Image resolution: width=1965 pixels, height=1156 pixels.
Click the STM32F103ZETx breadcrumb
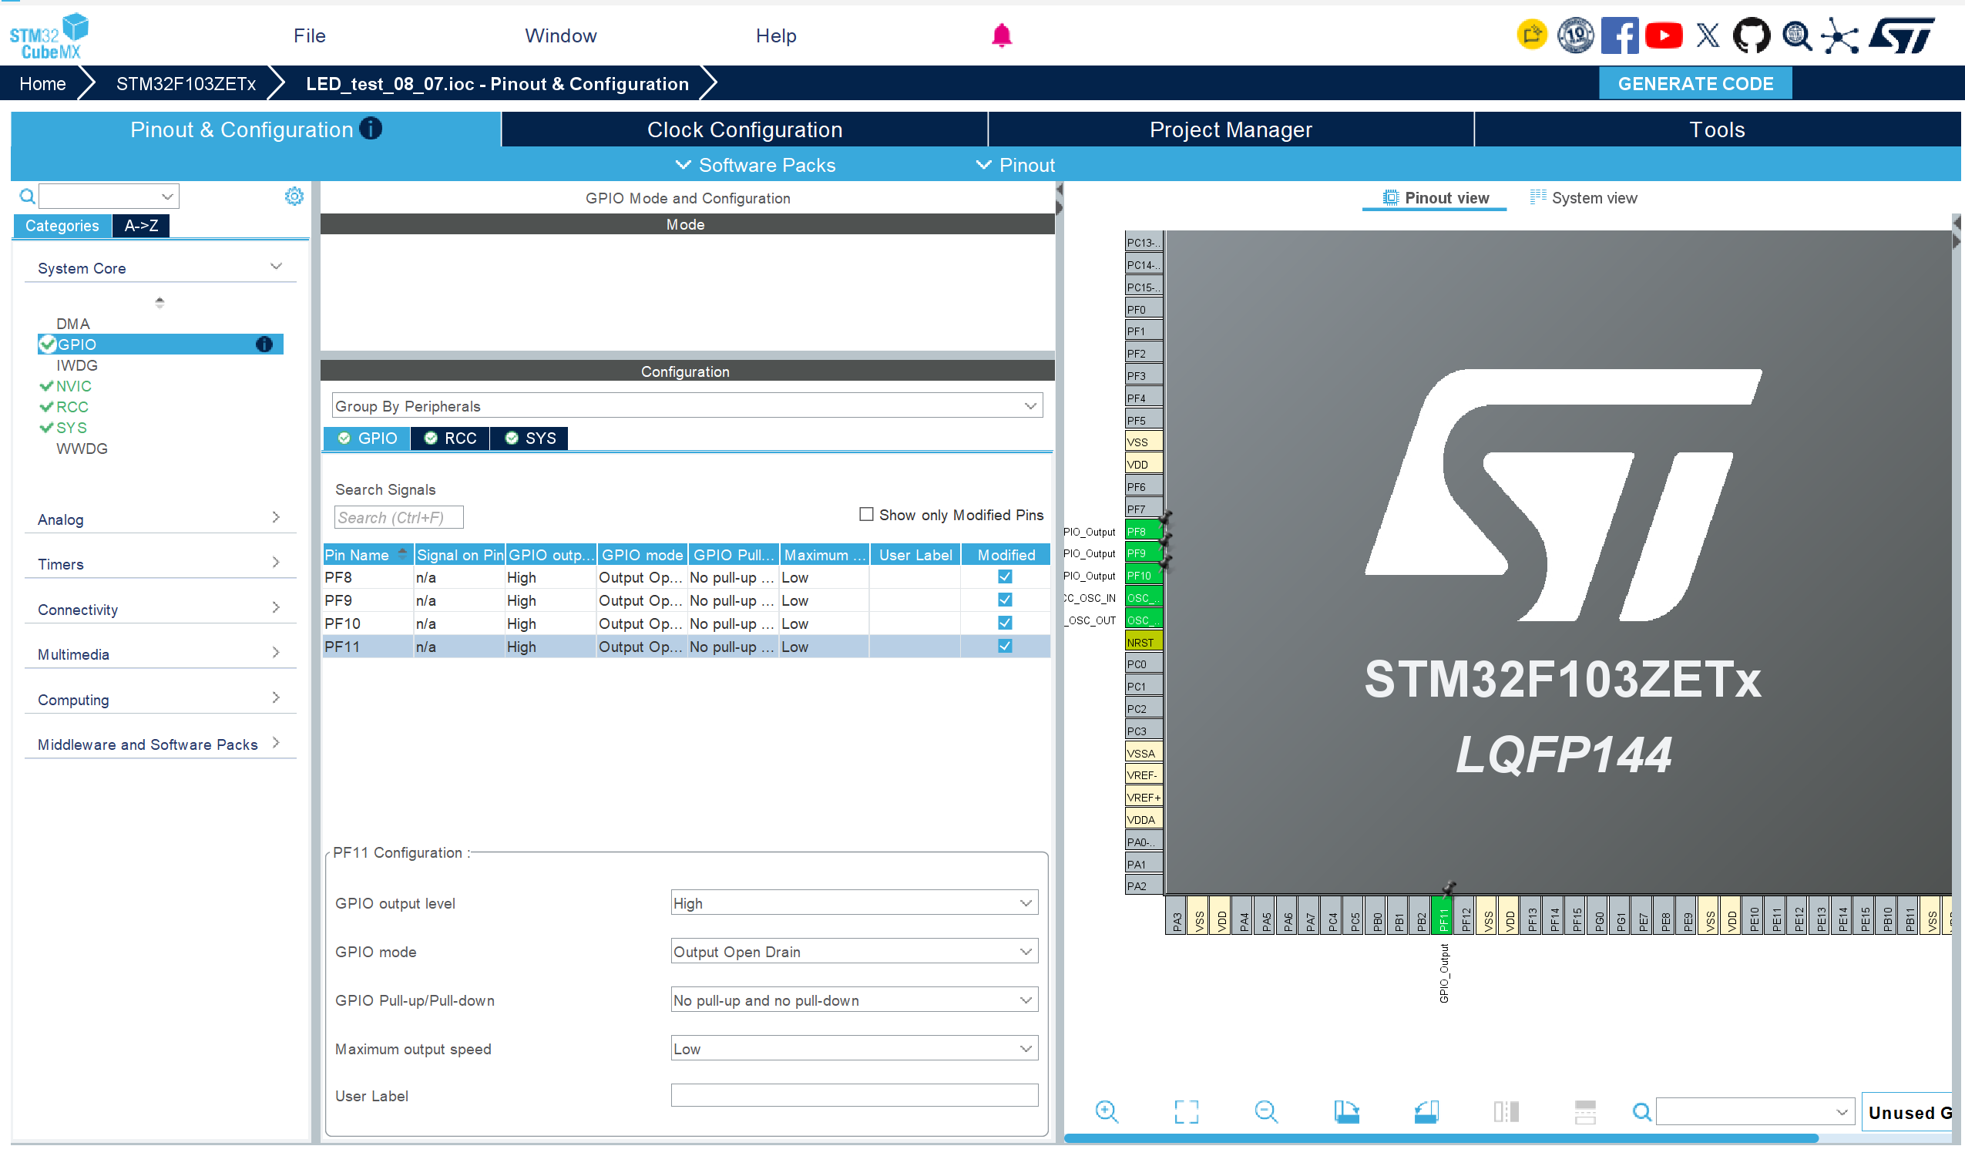186,83
